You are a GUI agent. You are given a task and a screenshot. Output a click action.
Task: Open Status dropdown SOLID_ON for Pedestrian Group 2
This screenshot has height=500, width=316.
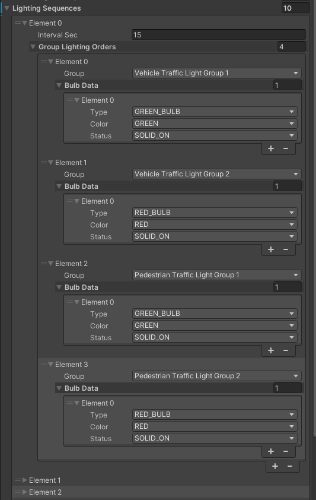[x=215, y=438]
